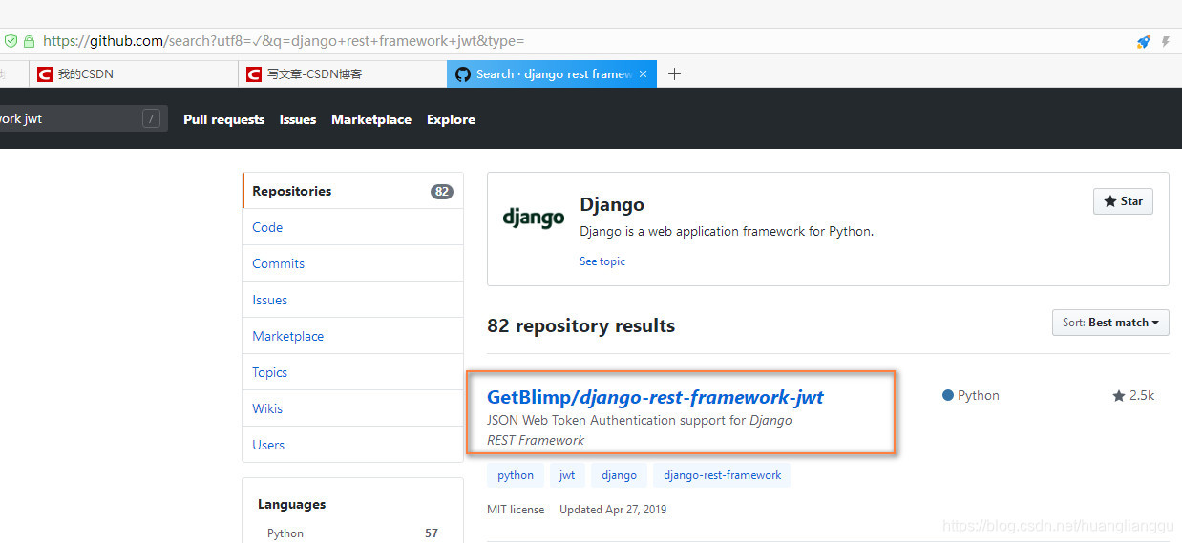Viewport: 1182px width, 543px height.
Task: Click the rocket accelerator icon in address bar
Action: click(x=1144, y=42)
